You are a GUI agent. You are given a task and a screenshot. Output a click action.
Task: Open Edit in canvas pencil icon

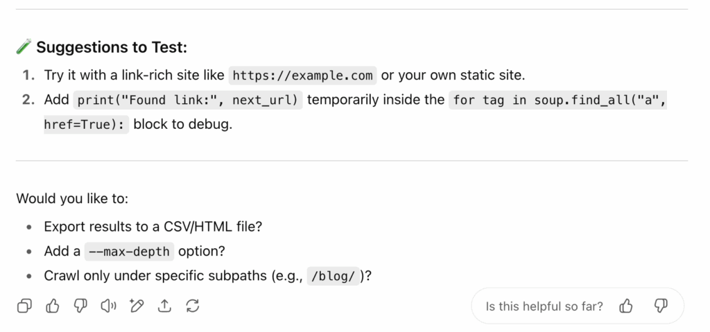point(137,306)
